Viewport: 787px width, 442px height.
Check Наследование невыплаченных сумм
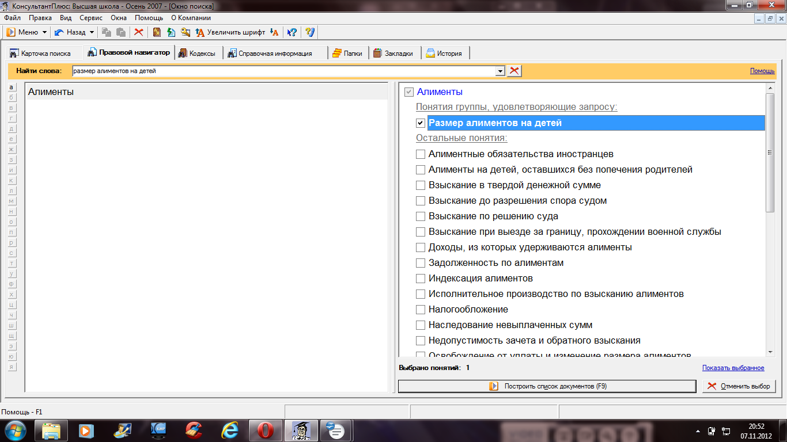coord(421,325)
